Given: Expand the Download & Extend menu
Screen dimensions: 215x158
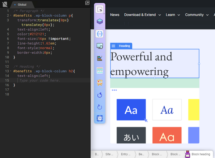Looking at the screenshot, I should pos(142,15).
